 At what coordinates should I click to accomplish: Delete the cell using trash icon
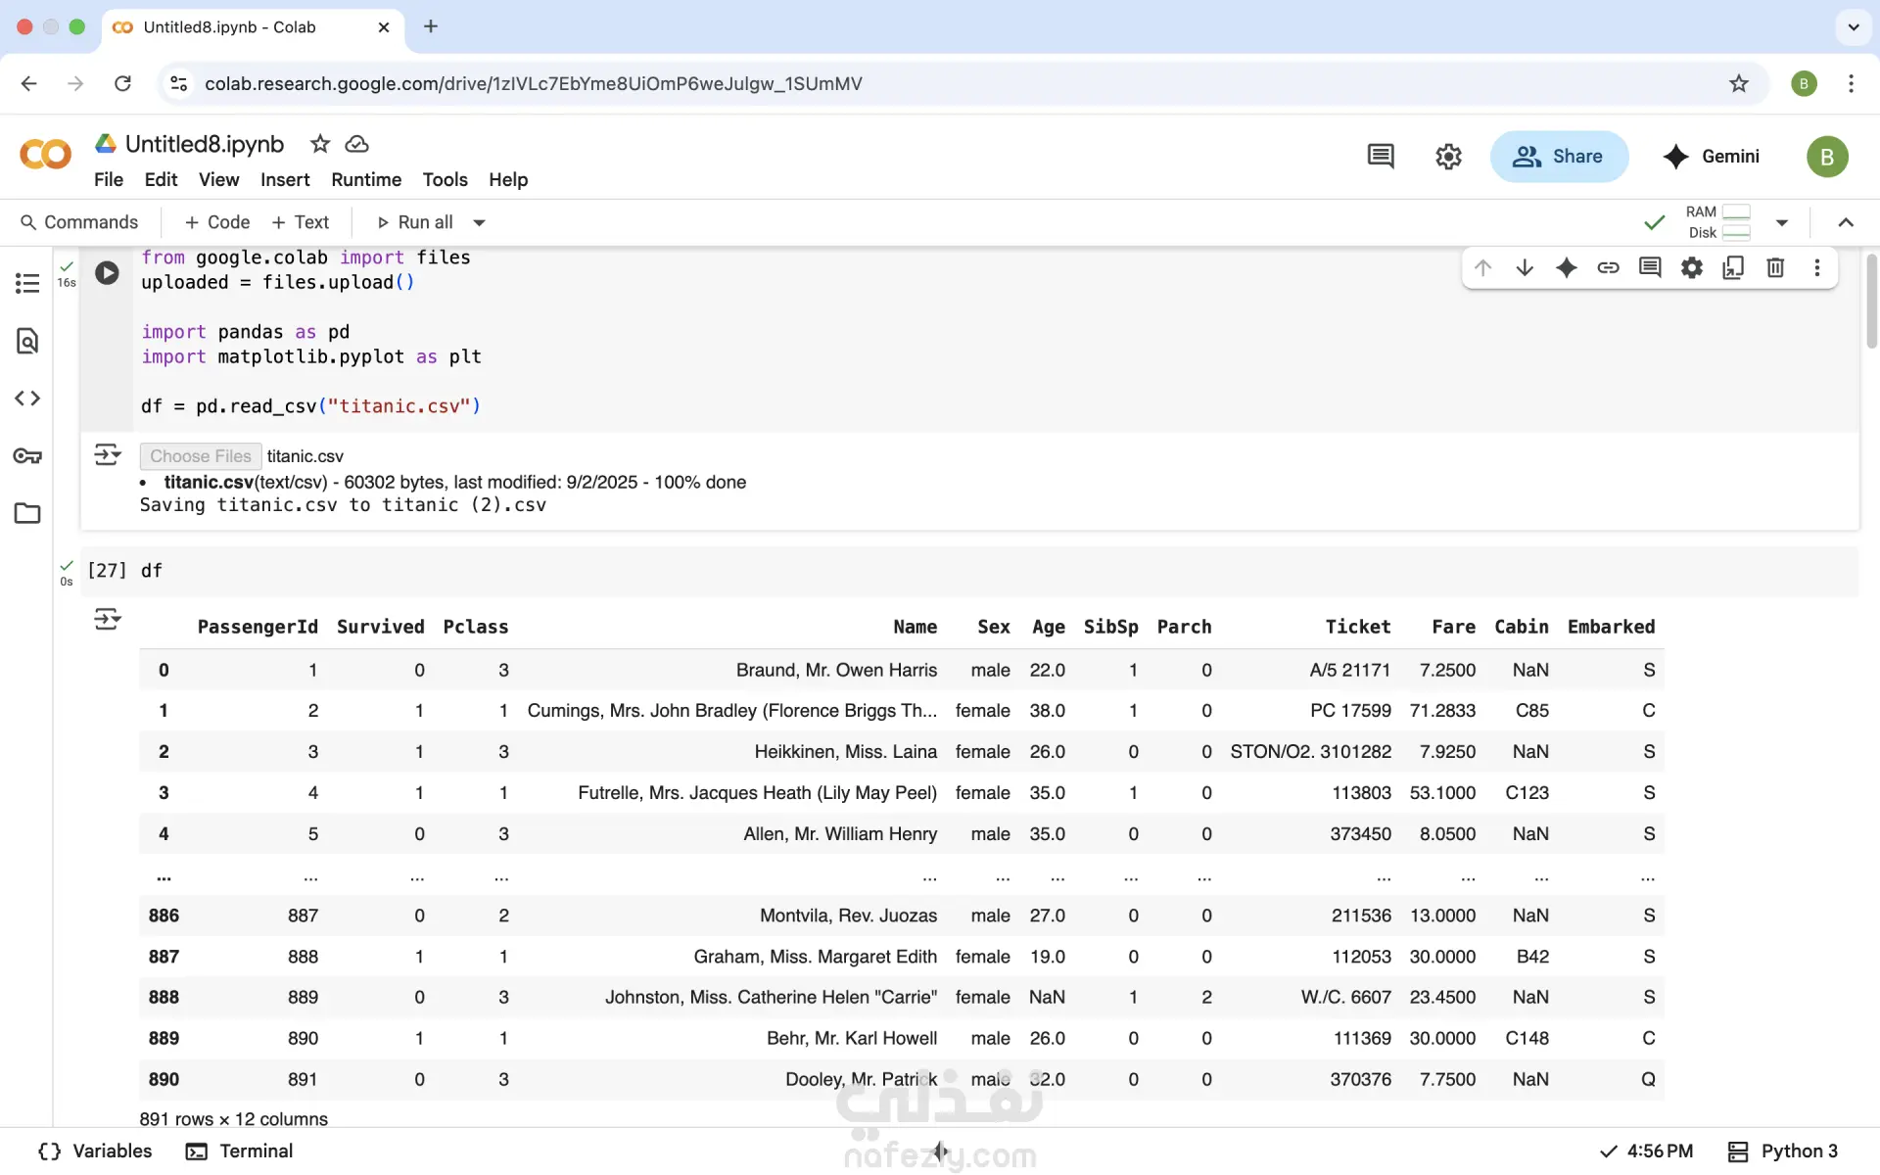coord(1775,267)
